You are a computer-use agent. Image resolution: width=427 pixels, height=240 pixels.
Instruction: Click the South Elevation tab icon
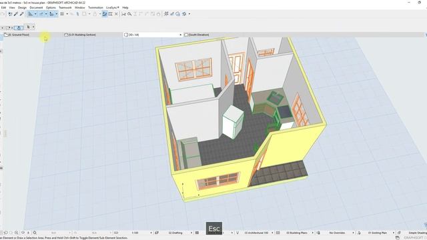pyautogui.click(x=186, y=35)
